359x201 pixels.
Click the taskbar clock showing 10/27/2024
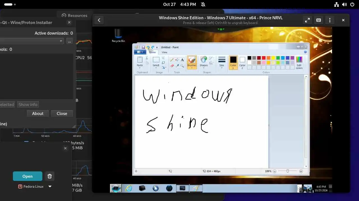(x=321, y=188)
